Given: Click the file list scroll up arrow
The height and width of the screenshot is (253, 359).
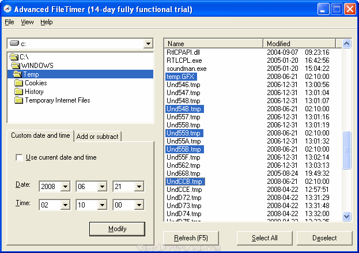Looking at the screenshot, I should click(x=347, y=43).
